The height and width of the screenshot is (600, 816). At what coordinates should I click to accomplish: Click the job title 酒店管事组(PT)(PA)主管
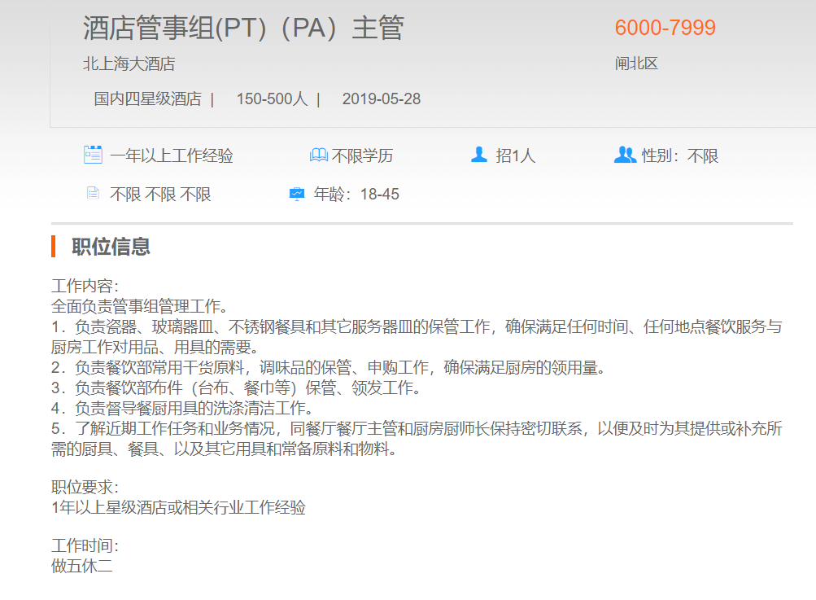coord(243,28)
